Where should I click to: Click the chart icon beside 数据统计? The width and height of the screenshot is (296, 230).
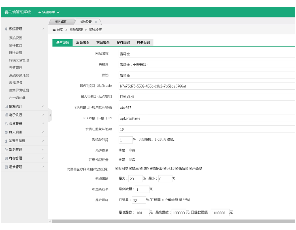click(x=6, y=106)
